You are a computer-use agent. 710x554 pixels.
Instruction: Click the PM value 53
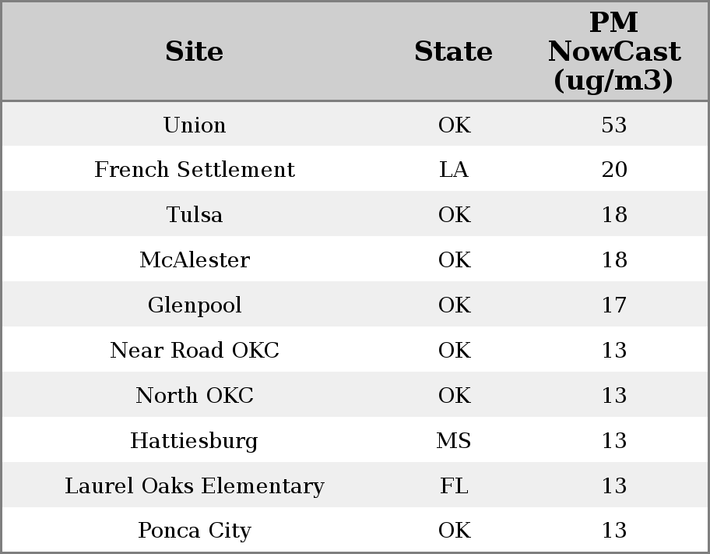pyautogui.click(x=614, y=125)
